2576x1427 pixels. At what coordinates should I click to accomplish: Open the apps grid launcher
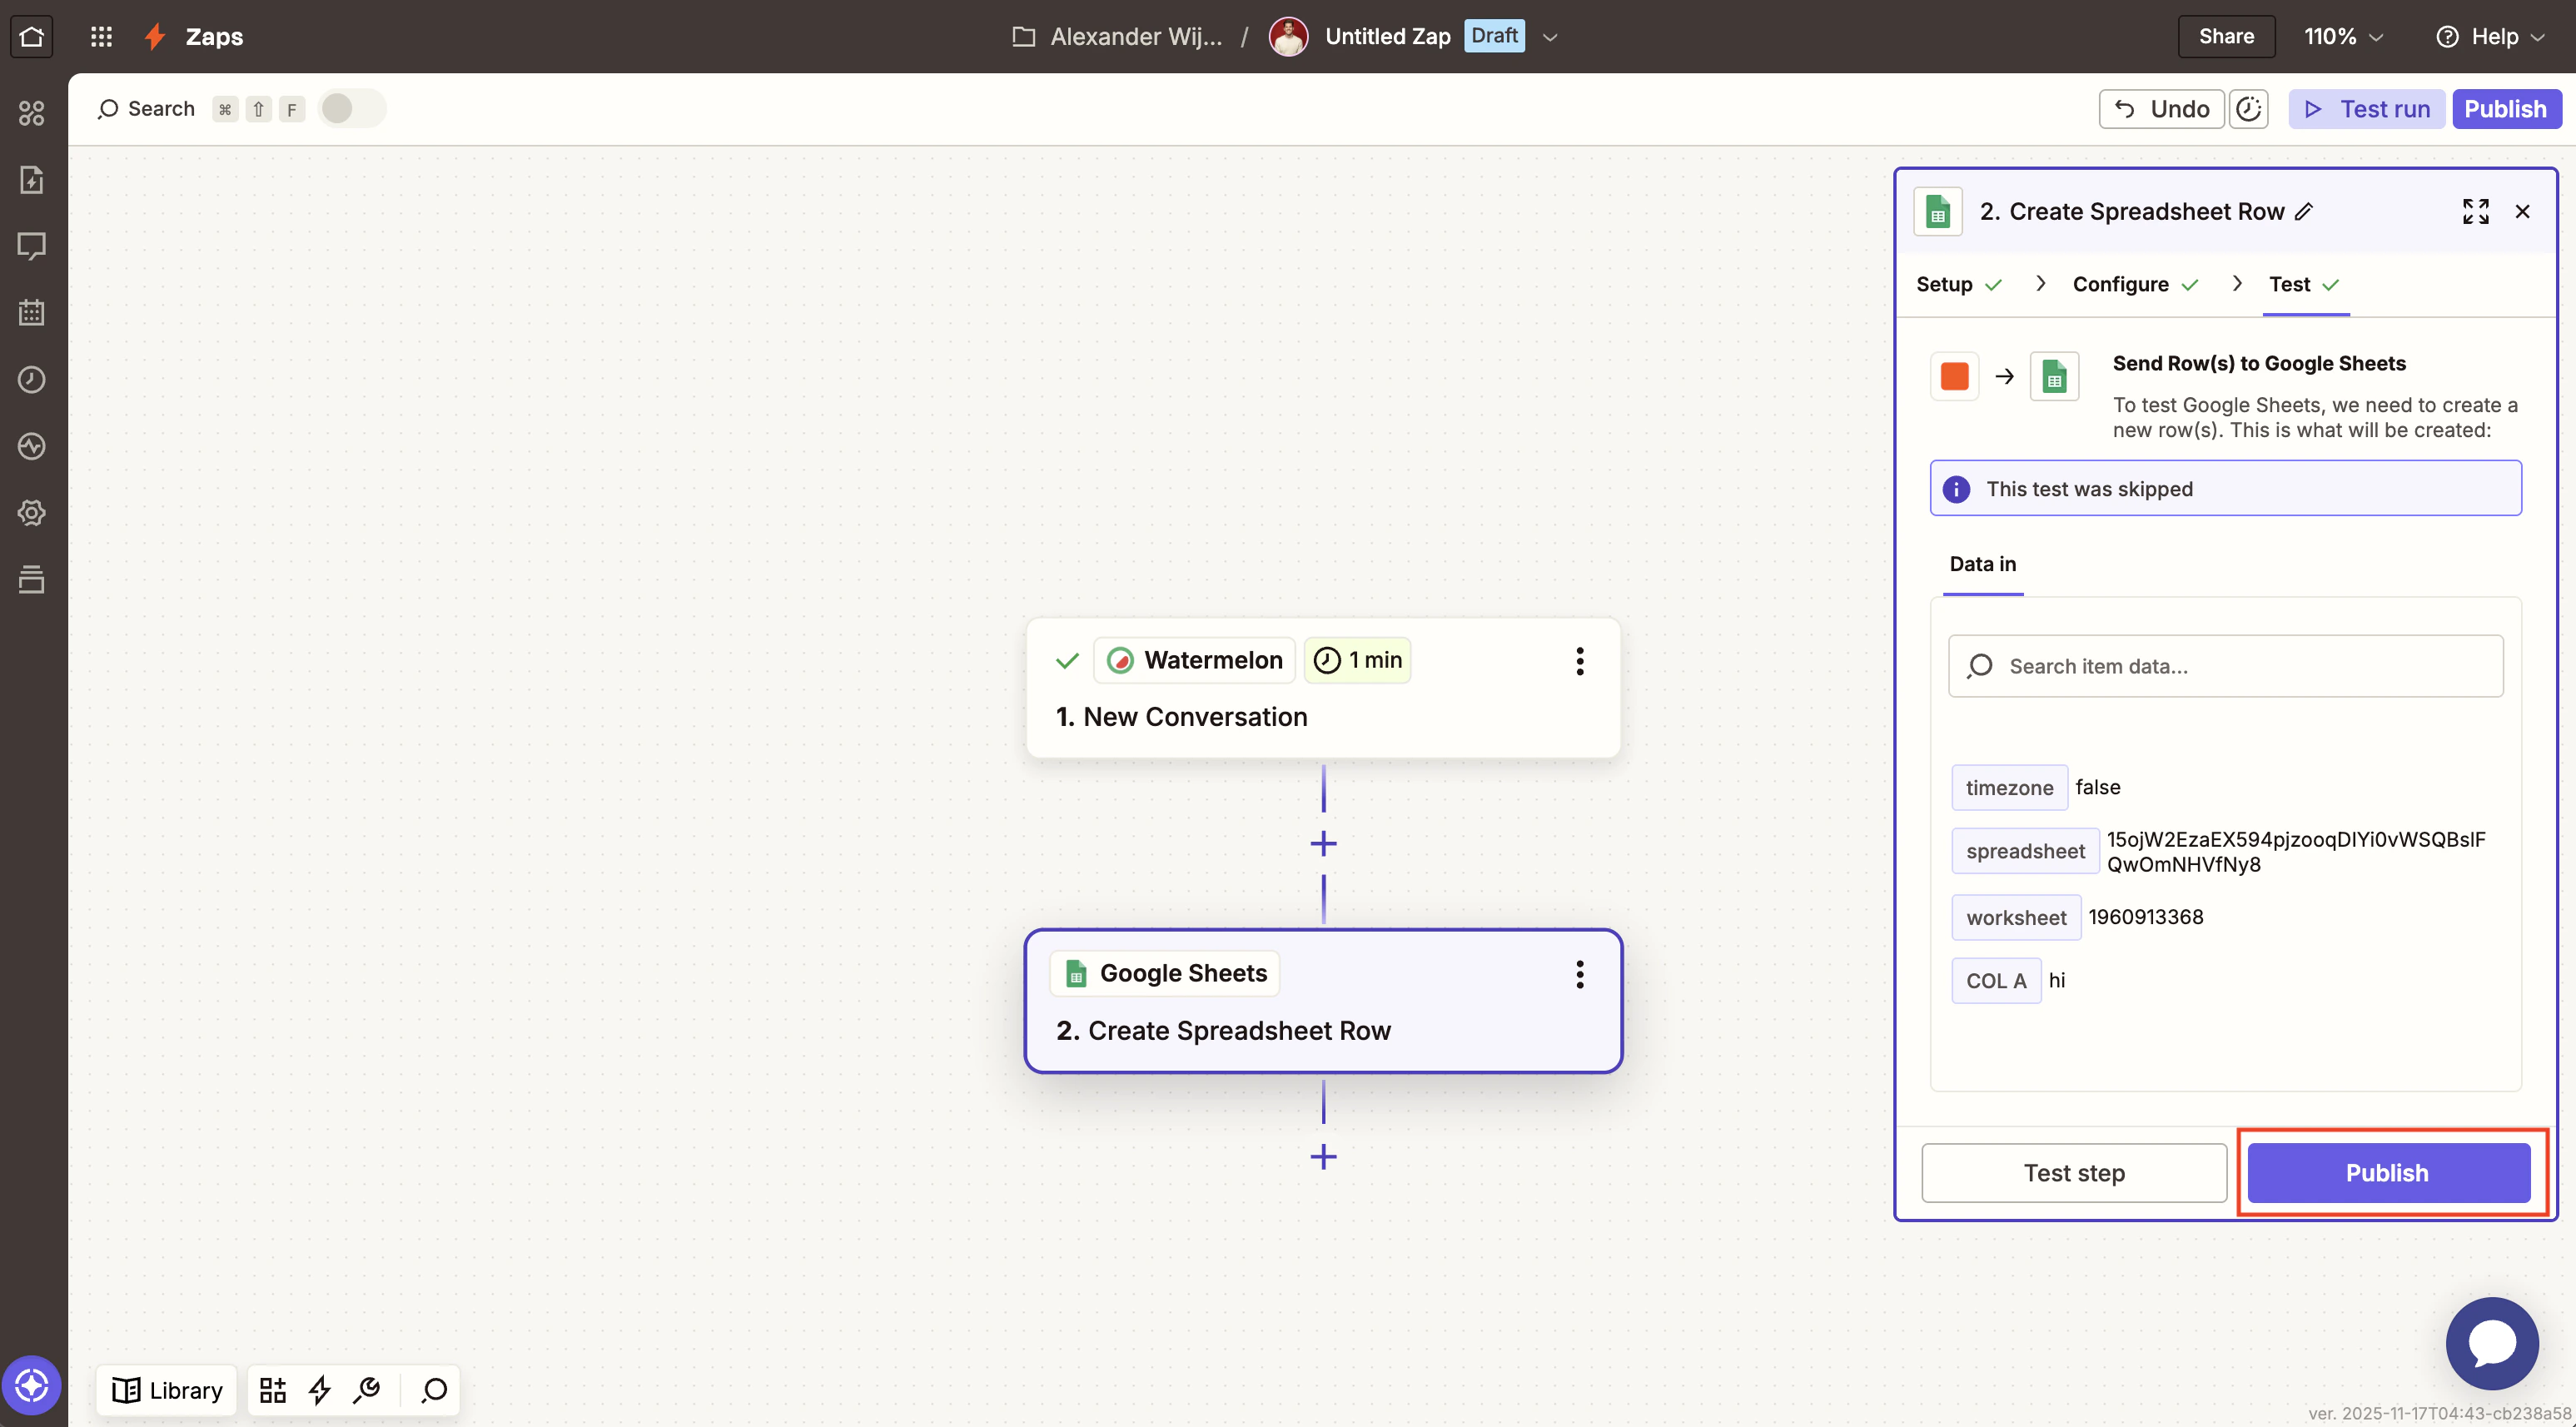pyautogui.click(x=101, y=37)
